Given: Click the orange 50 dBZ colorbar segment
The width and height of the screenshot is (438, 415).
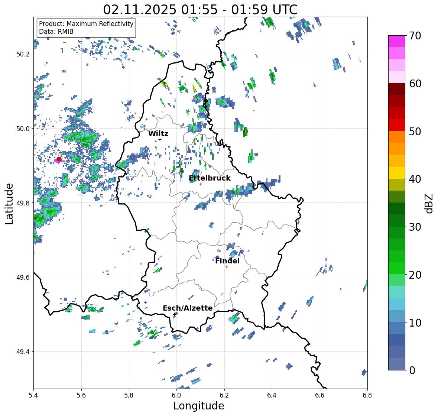Looking at the screenshot, I should coord(397,137).
